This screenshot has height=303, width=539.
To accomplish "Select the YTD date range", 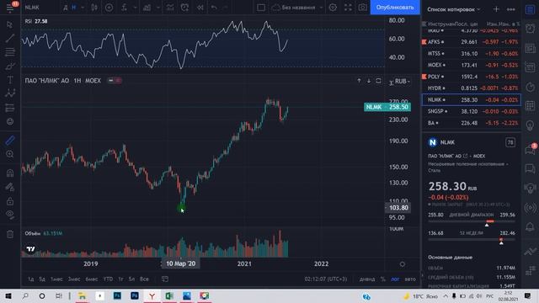I will (x=108, y=279).
